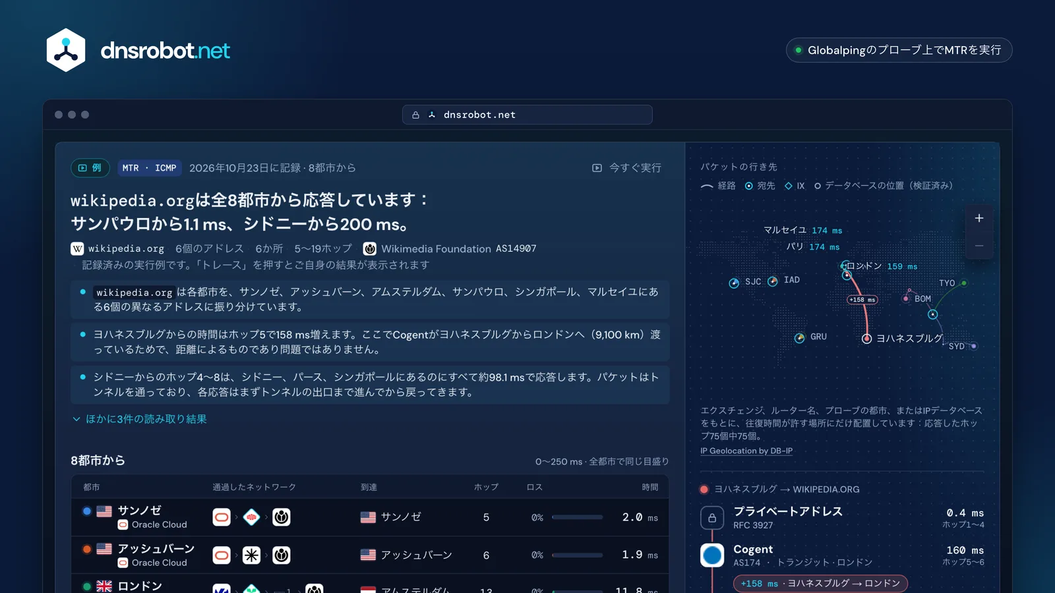Click the lock icon in address bar
This screenshot has width=1055, height=593.
[x=415, y=115]
